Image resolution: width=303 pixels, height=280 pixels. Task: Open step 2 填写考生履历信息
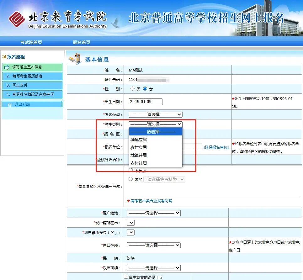coord(32,76)
